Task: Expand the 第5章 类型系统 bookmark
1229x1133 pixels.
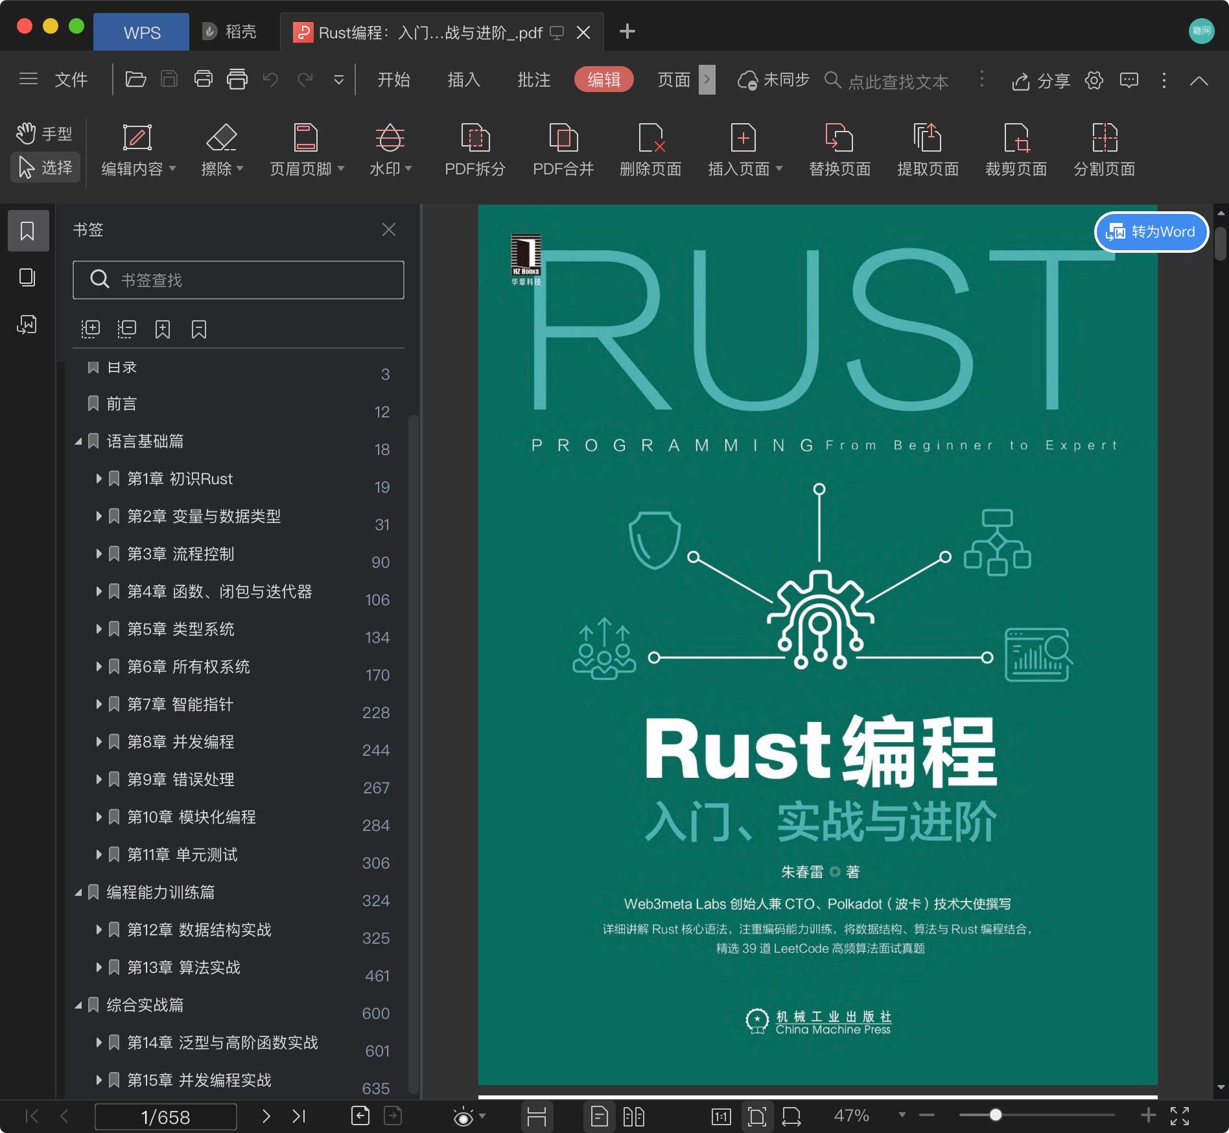Action: click(x=99, y=629)
